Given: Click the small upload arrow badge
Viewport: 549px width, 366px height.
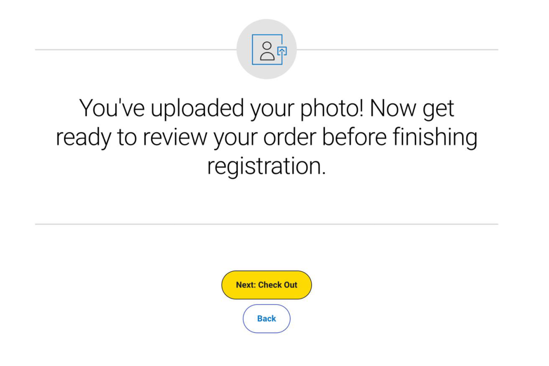Looking at the screenshot, I should point(282,51).
